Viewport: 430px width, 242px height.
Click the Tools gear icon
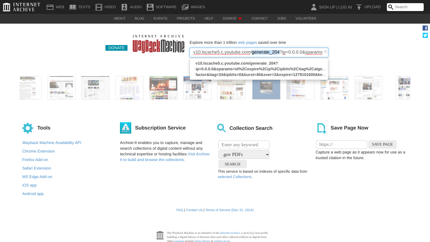[27, 128]
